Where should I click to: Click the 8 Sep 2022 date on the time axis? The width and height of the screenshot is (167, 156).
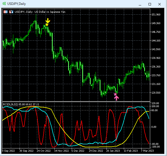(8, 151)
